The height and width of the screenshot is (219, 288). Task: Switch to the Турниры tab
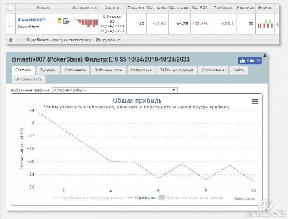tap(48, 70)
